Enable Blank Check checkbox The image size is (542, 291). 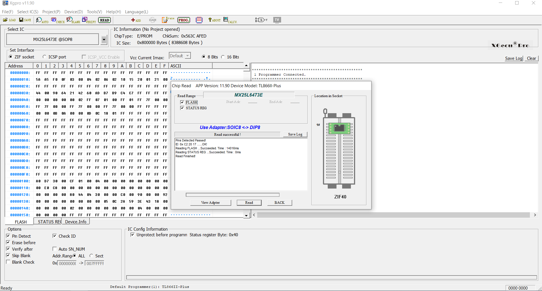8,262
